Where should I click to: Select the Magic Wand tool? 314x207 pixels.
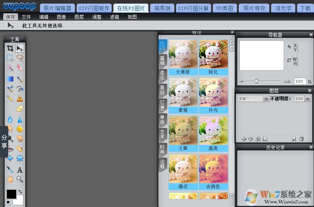[10, 68]
